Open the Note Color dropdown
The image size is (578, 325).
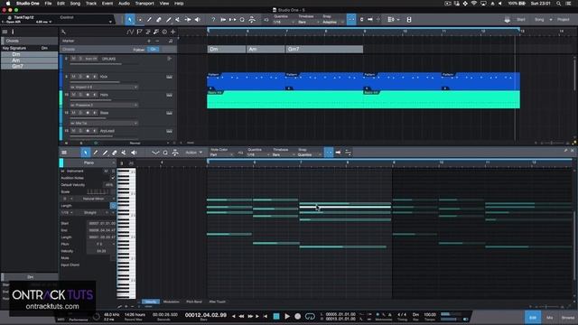tap(221, 154)
